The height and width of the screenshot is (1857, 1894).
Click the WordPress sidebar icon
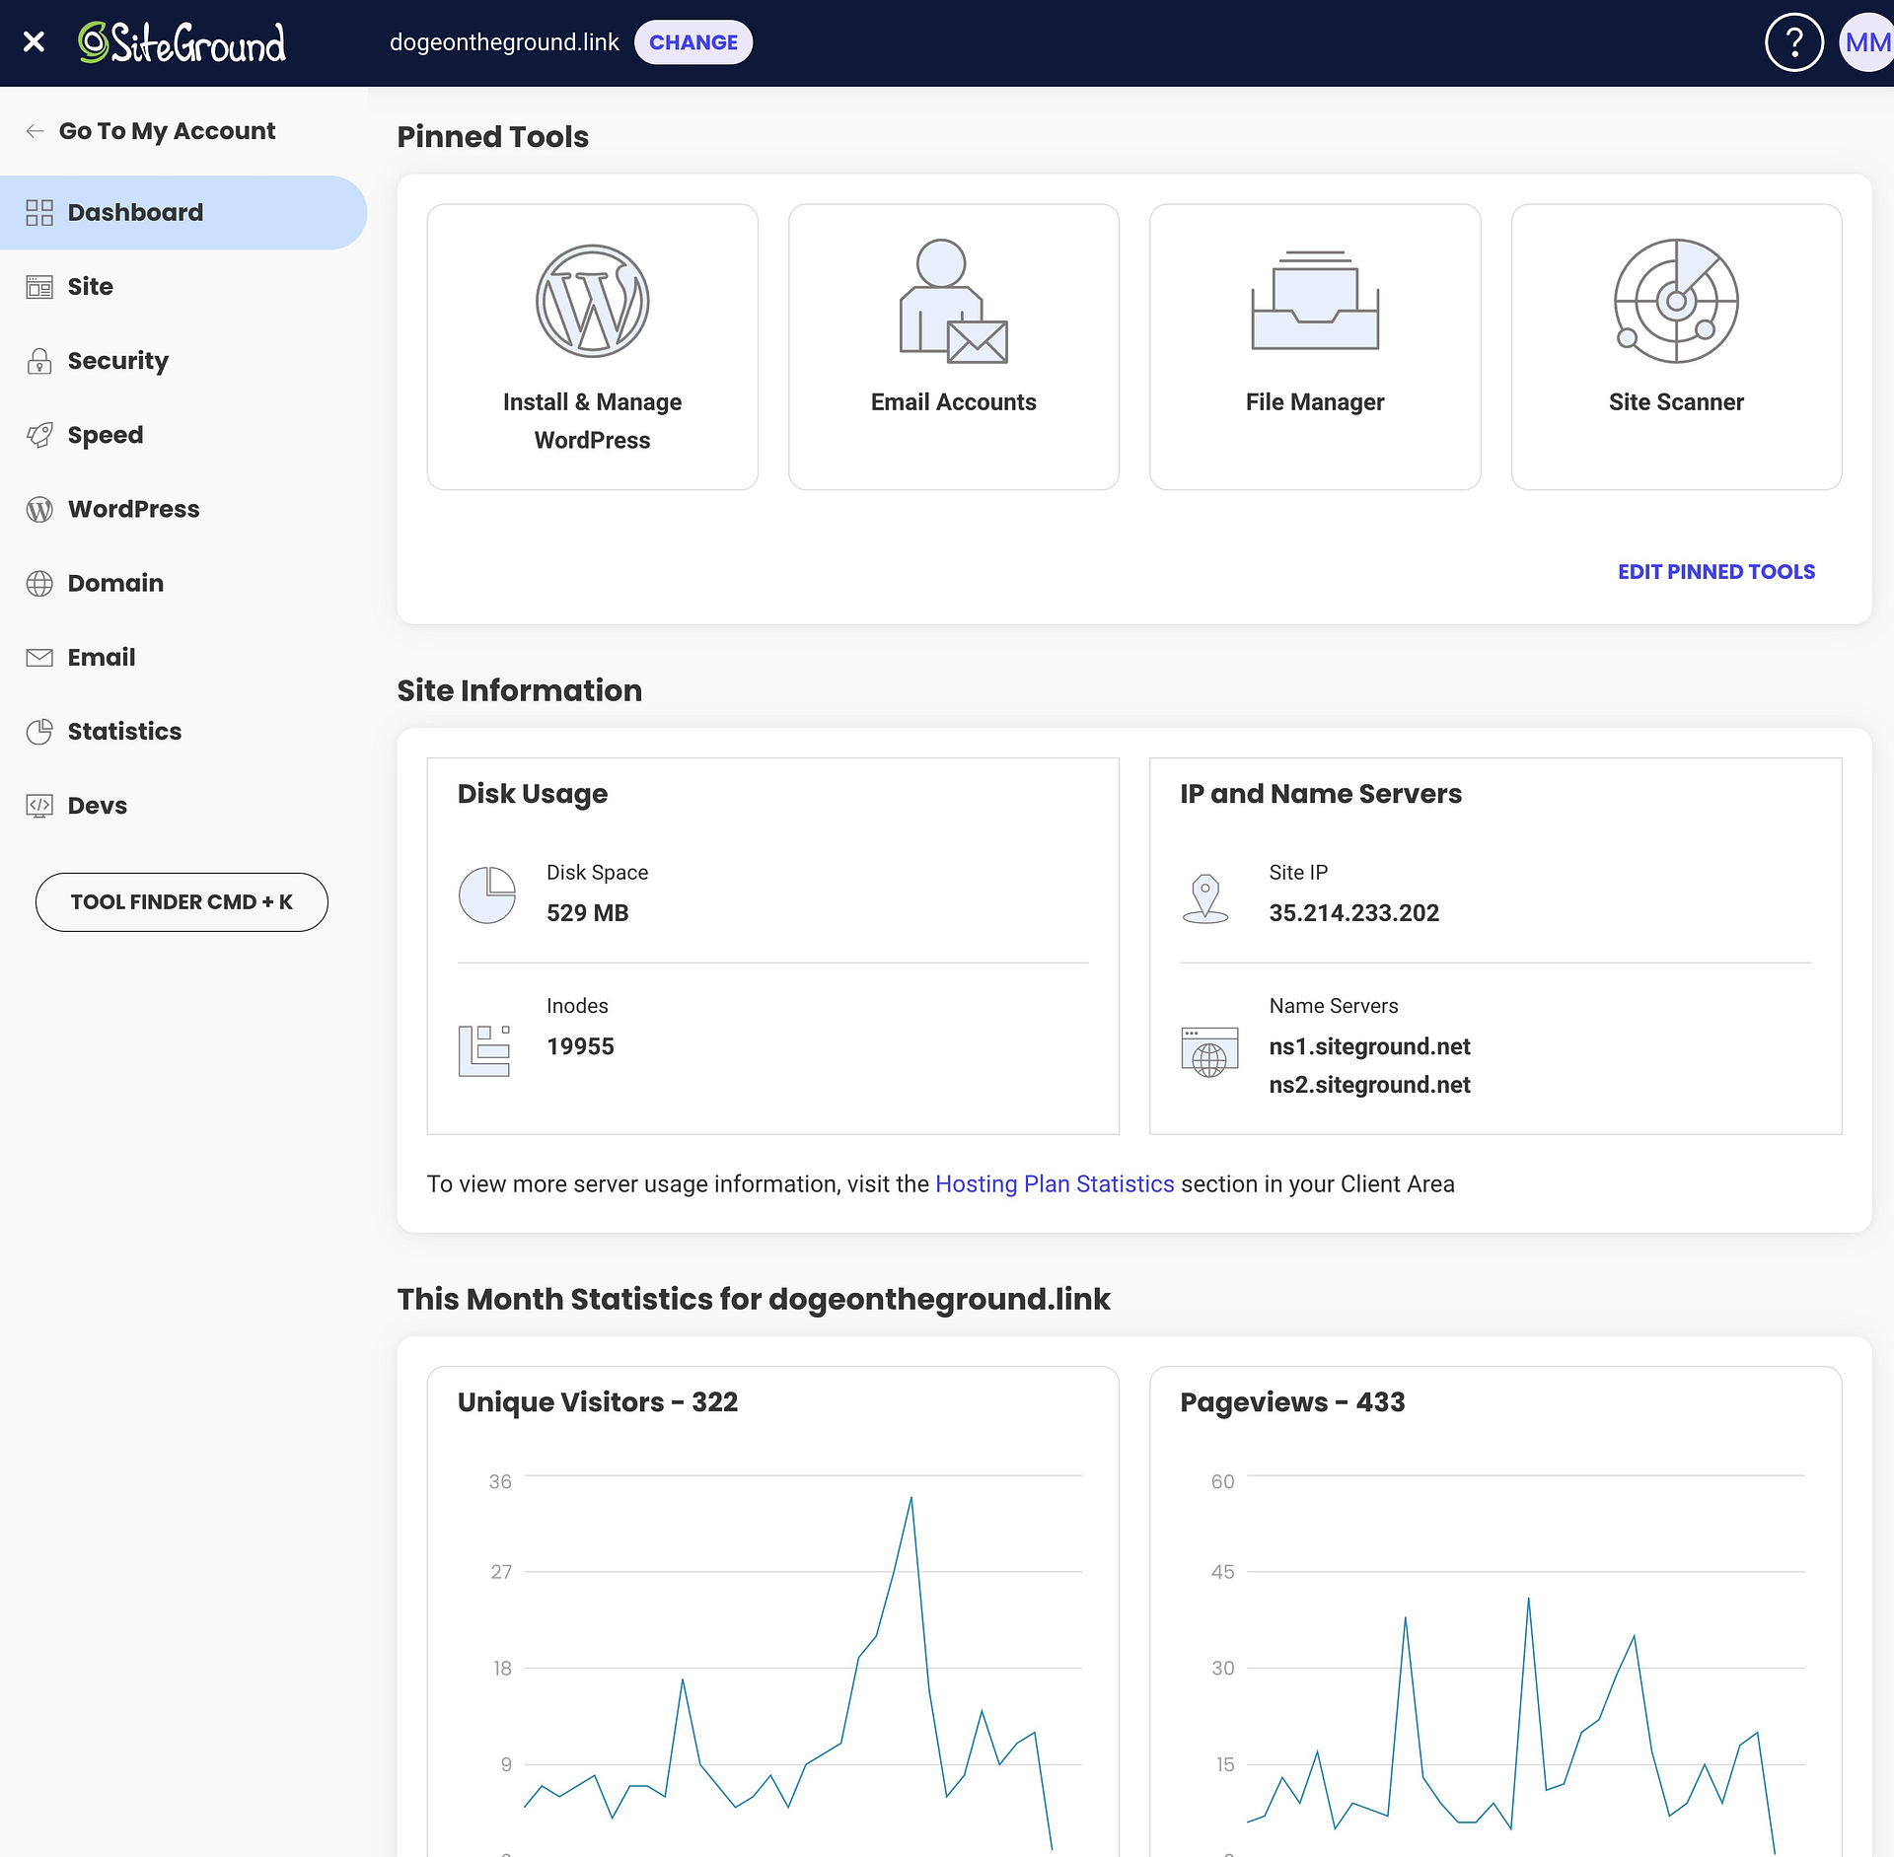coord(39,509)
